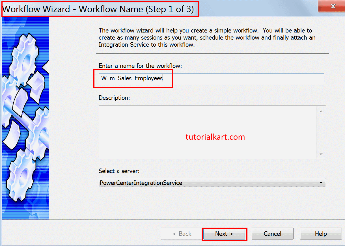This screenshot has width=345, height=246.
Task: Click the disabled Back button
Action: [181, 234]
